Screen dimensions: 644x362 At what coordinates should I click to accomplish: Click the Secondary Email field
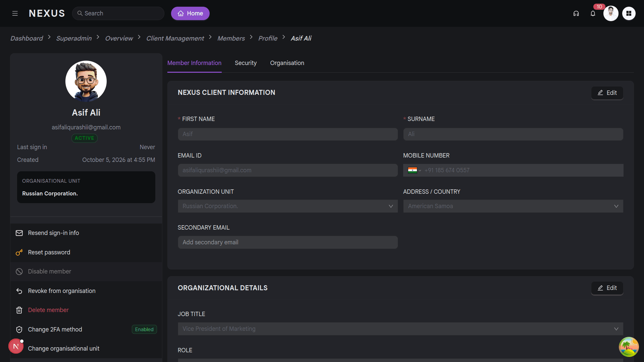pyautogui.click(x=287, y=242)
